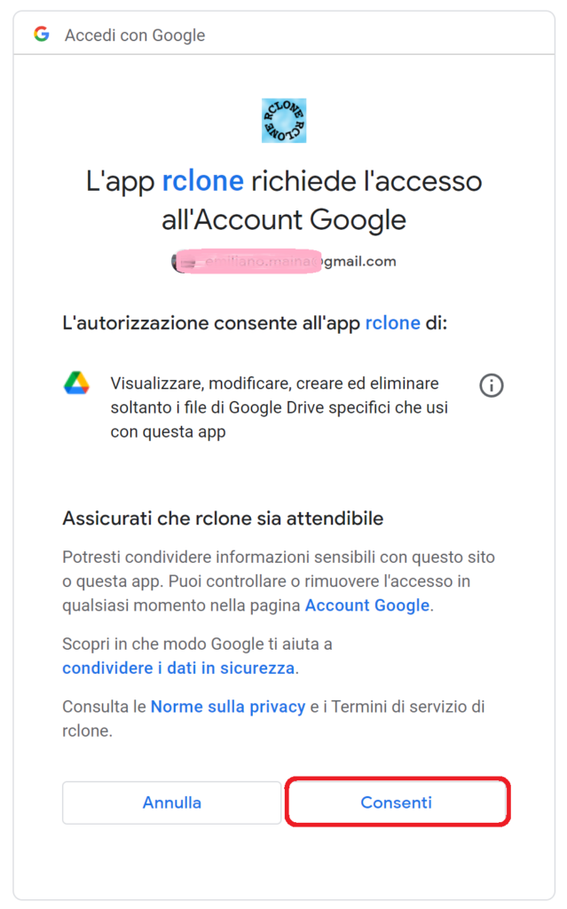Open the Account Google page link

click(x=366, y=605)
